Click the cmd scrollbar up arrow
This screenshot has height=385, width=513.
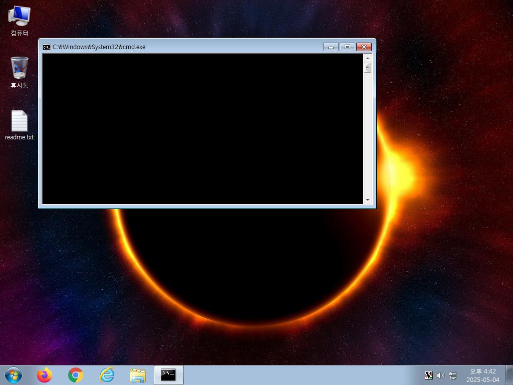pyautogui.click(x=368, y=58)
